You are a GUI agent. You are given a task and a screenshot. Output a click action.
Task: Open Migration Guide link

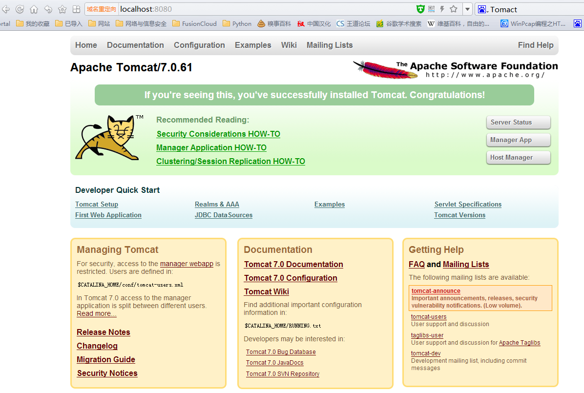[106, 359]
